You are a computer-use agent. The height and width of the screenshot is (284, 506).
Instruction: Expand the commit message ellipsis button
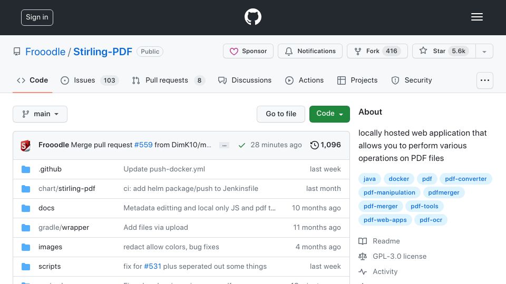click(225, 145)
